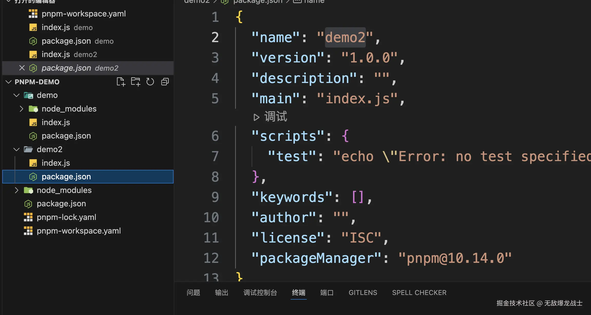591x315 pixels.
Task: Collapse the PNPM-DEMO root section
Action: [x=8, y=82]
